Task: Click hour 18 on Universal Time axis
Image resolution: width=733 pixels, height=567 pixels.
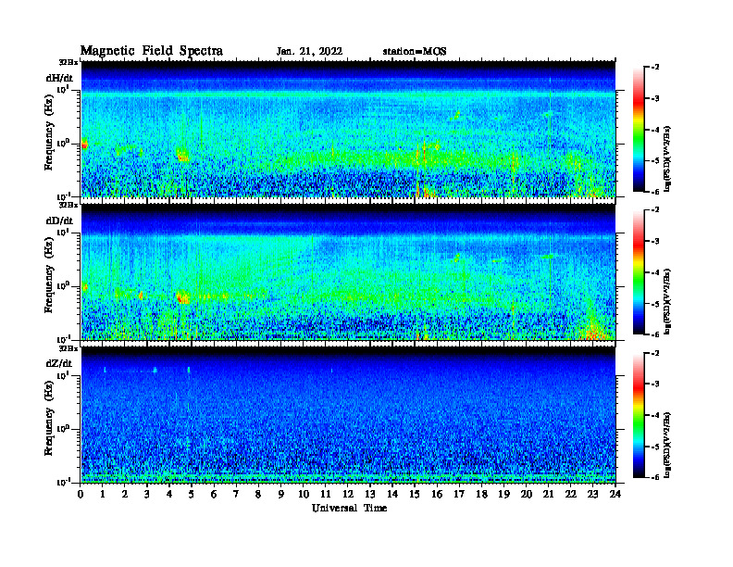Action: click(x=481, y=495)
